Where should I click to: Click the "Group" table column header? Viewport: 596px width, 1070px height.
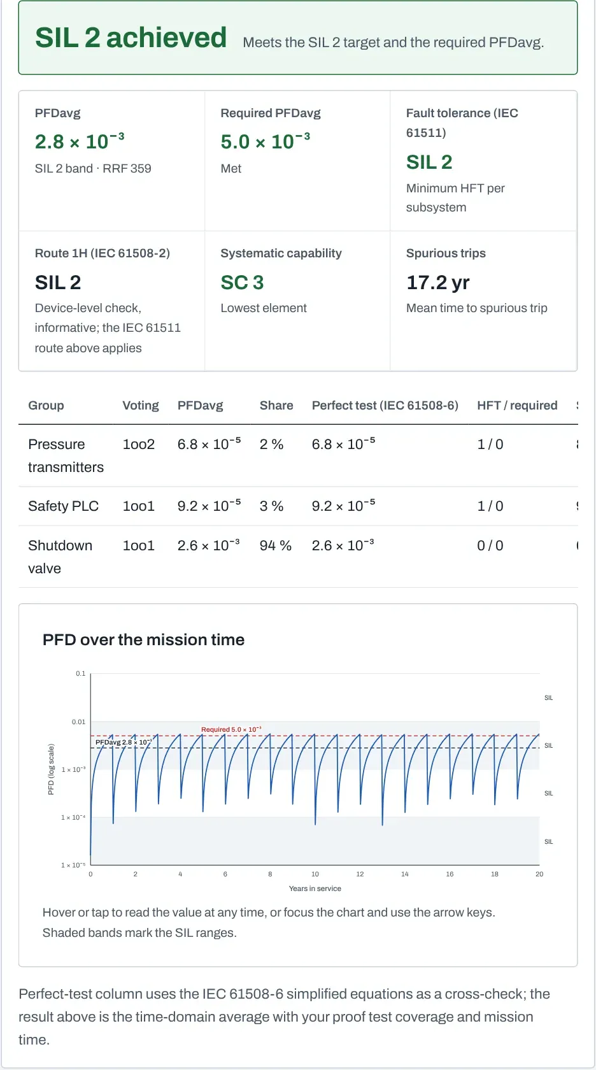pos(46,406)
